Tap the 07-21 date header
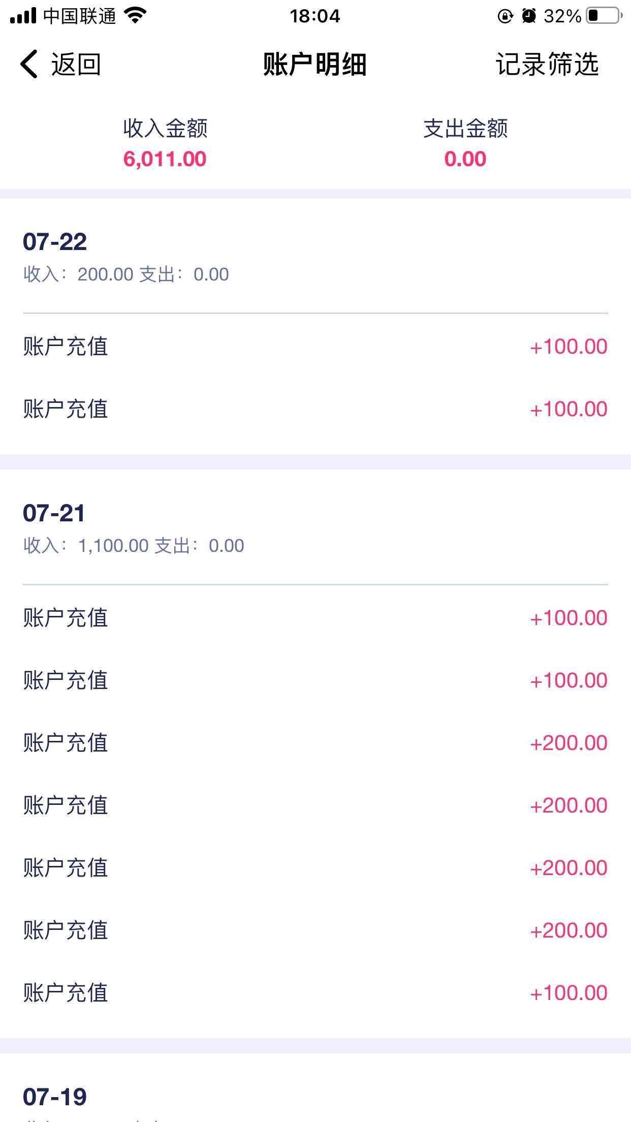 click(x=54, y=513)
